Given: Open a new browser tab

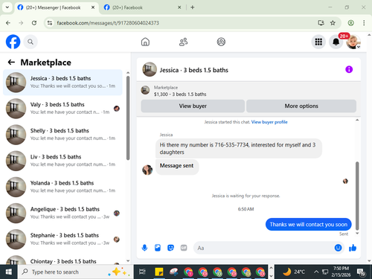Looking at the screenshot, I should click(193, 7).
